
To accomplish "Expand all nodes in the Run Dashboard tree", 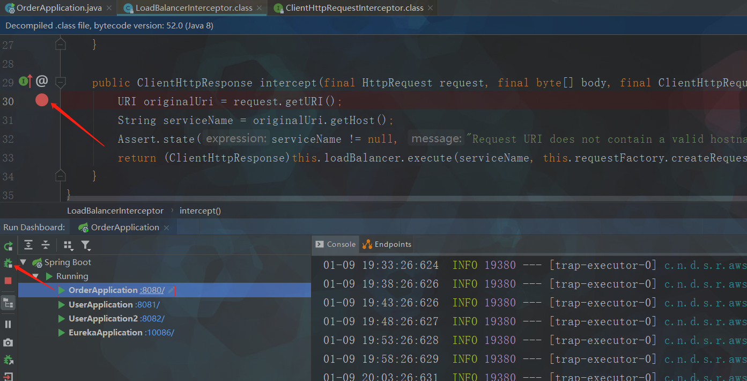I will [x=28, y=245].
